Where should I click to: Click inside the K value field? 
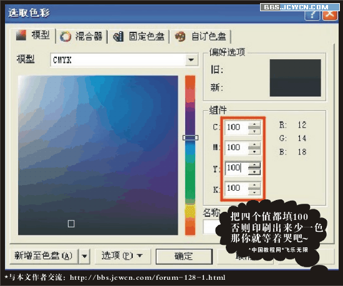pos(236,188)
